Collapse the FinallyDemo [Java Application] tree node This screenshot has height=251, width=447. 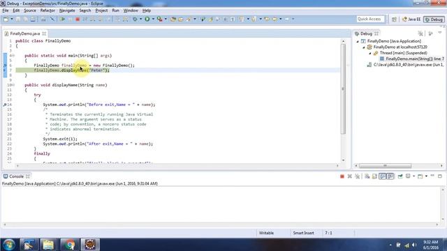click(358, 41)
